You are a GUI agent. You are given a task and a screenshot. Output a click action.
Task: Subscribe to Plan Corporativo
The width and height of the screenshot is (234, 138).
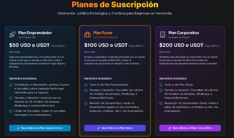(190, 128)
